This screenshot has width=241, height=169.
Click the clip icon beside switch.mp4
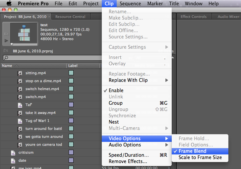[20, 97]
